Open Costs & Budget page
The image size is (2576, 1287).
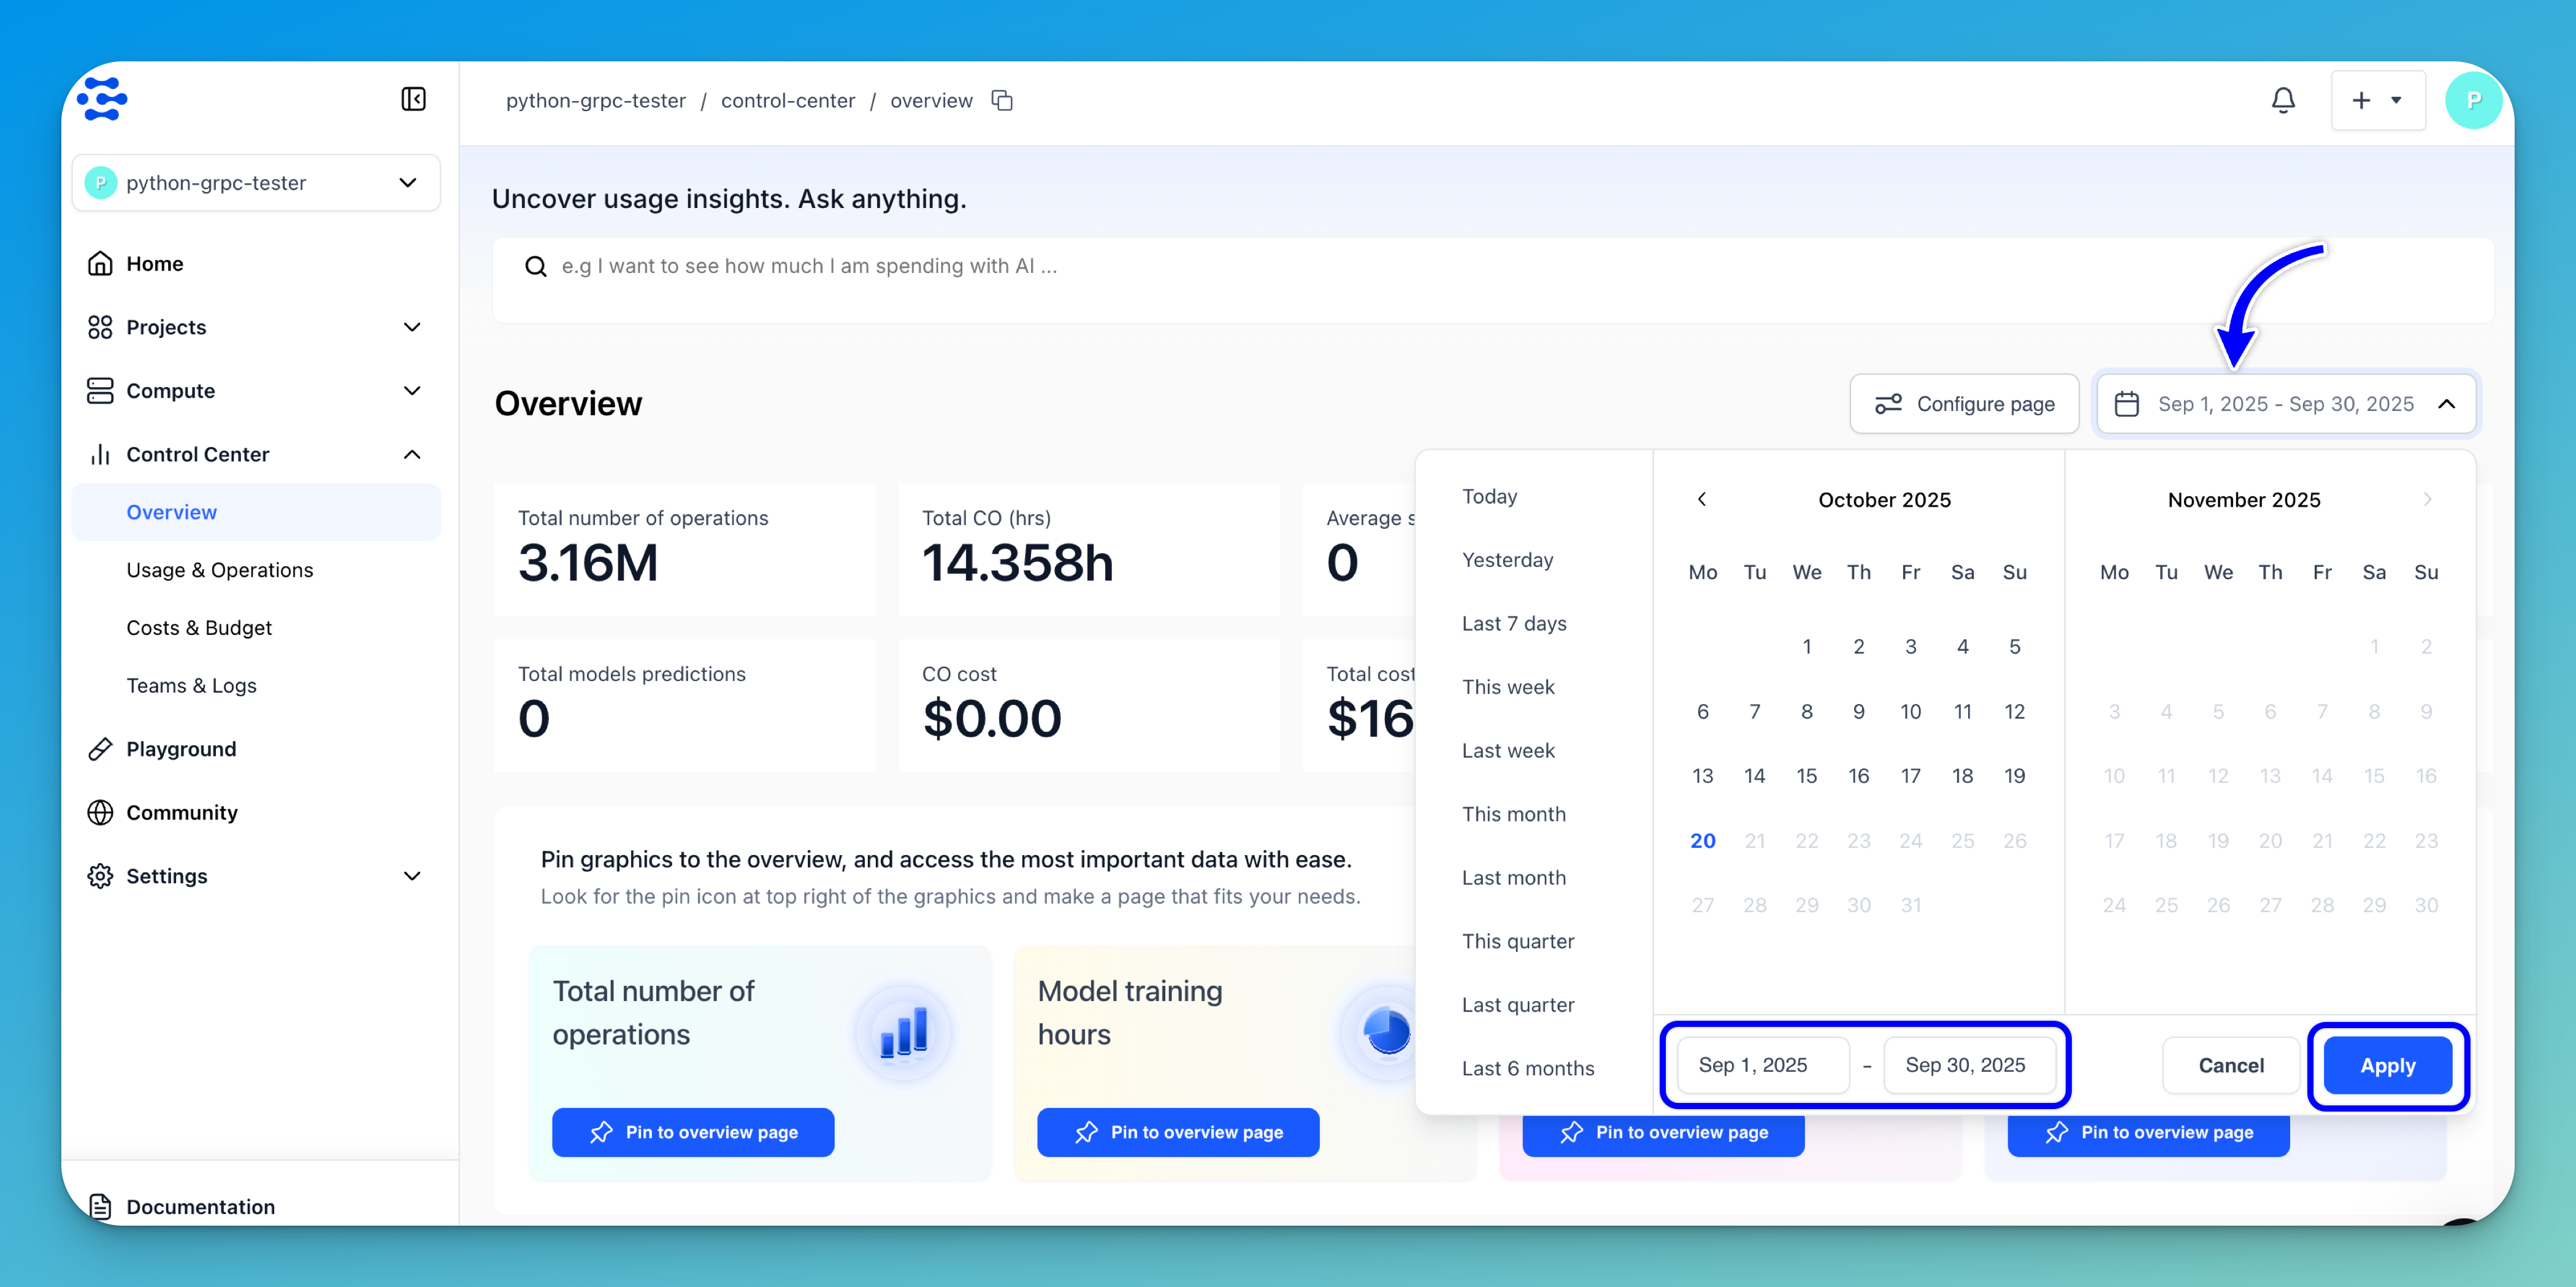(x=199, y=627)
